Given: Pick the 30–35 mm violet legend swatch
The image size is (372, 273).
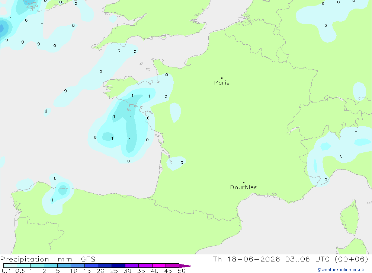Looking at the screenshot, I should [132, 266].
